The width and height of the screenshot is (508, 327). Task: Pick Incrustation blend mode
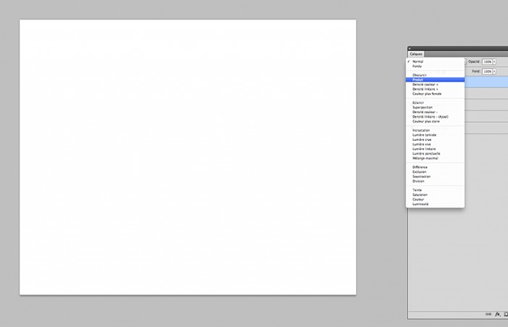click(435, 130)
